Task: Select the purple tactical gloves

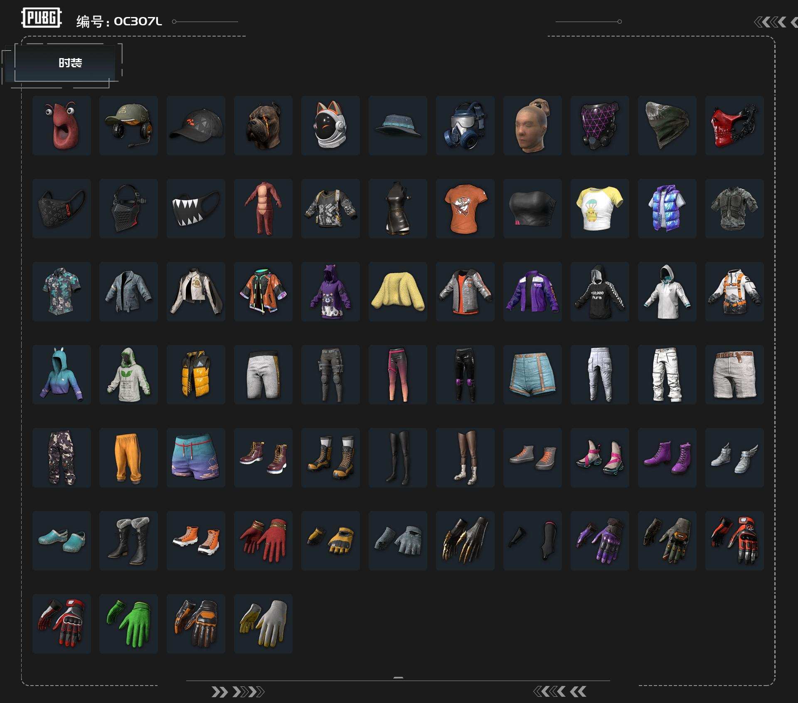Action: pos(600,541)
